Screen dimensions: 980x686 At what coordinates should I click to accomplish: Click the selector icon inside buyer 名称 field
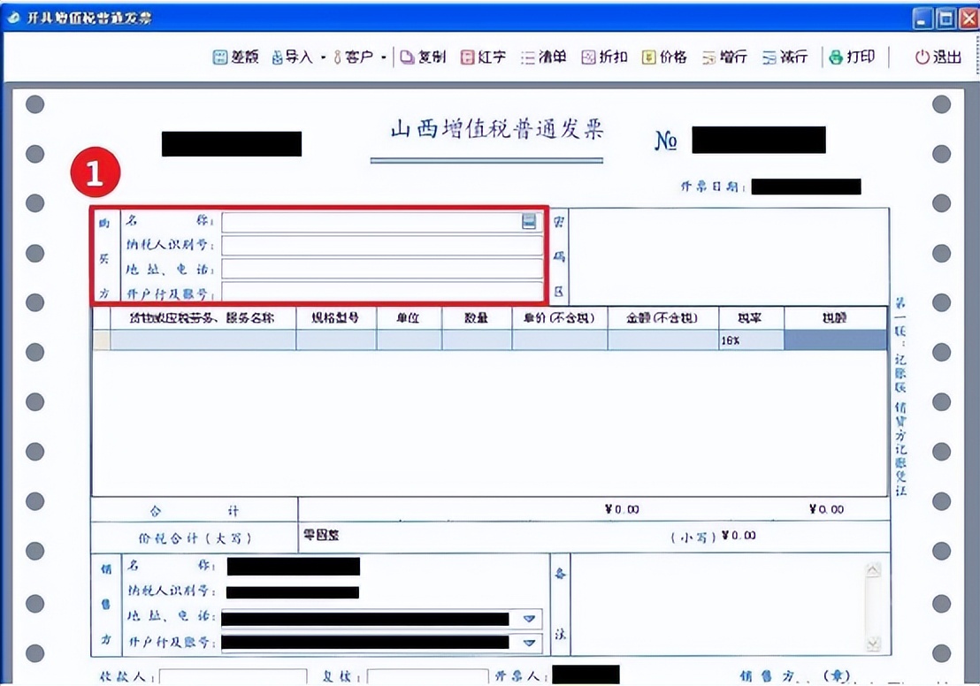[x=529, y=222]
